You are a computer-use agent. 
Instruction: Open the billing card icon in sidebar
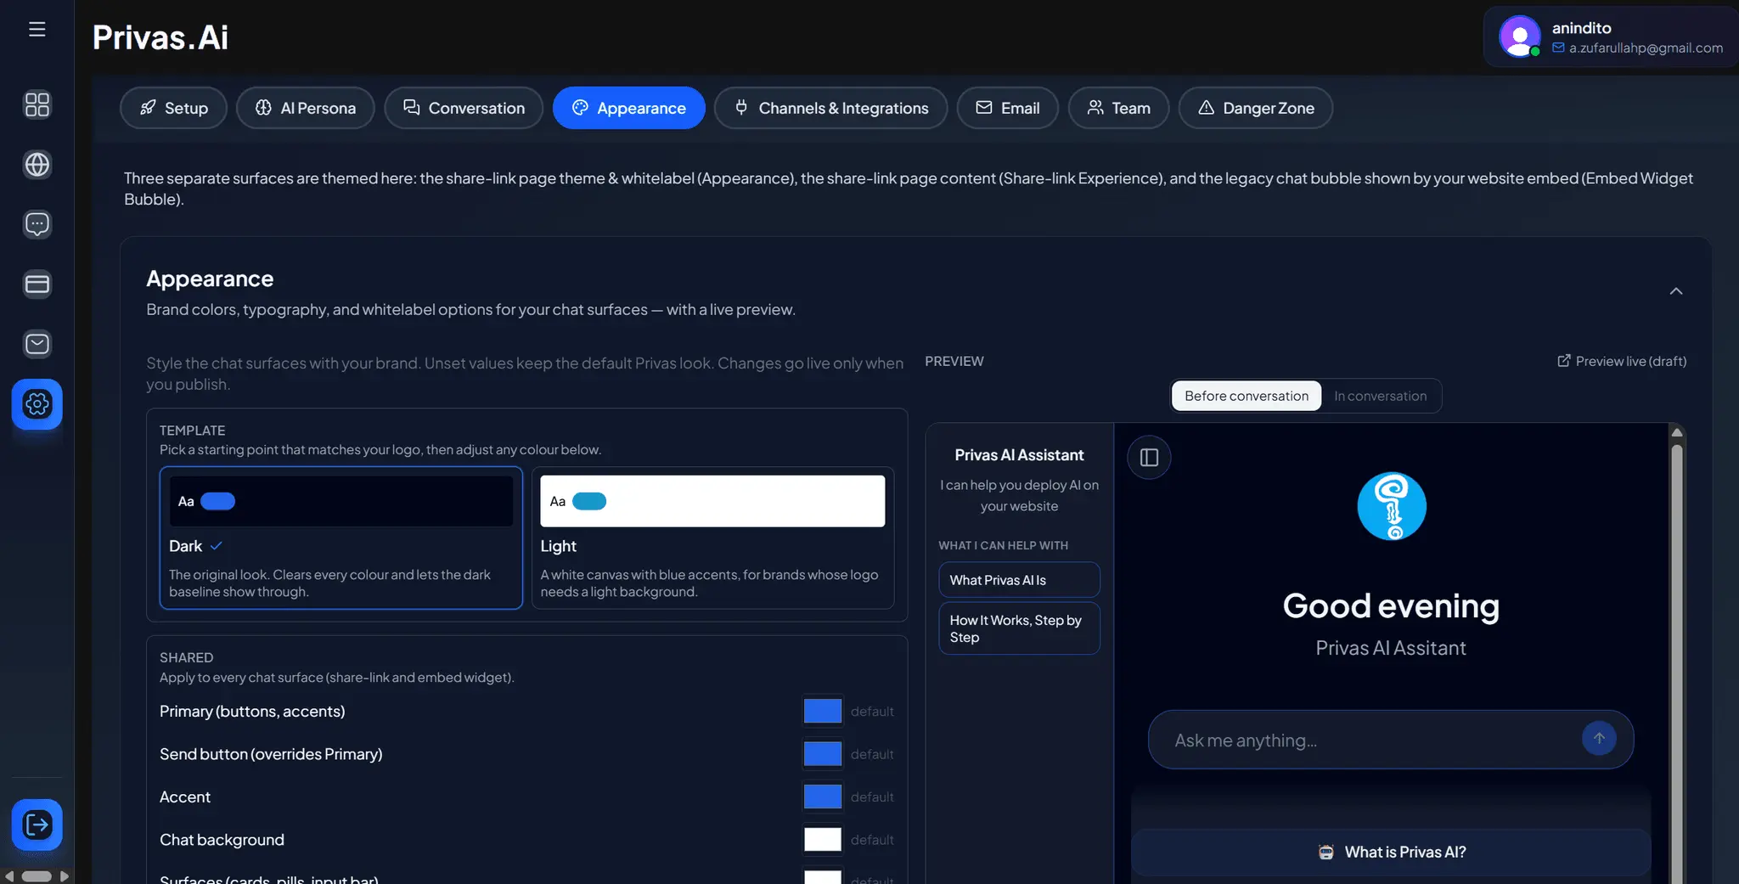click(x=37, y=284)
